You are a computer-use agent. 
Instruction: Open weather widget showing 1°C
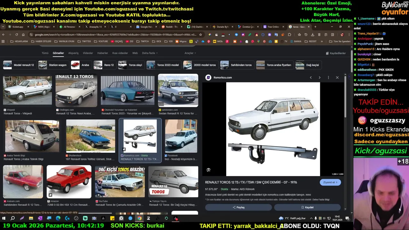click(x=292, y=218)
